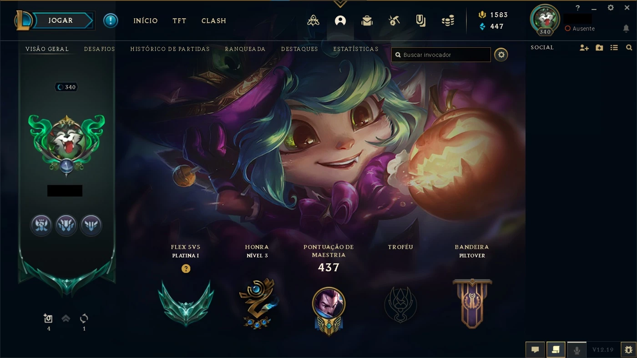Click the notifications bell icon

coord(626,28)
